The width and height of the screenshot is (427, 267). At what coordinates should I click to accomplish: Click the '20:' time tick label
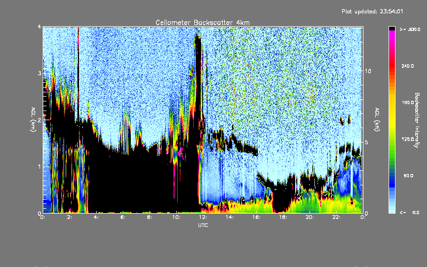[x=310, y=217]
